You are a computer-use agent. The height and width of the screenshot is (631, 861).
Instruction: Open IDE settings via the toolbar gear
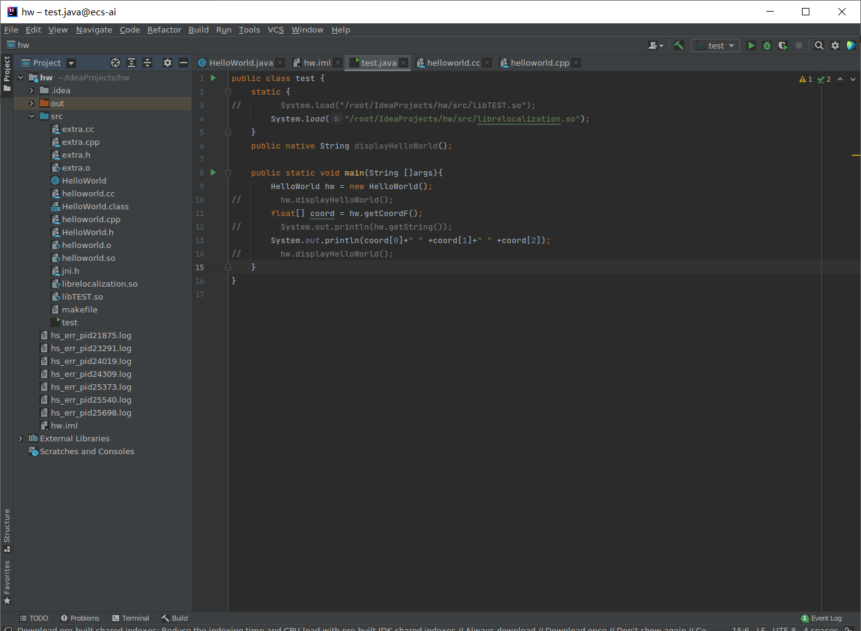pos(835,45)
